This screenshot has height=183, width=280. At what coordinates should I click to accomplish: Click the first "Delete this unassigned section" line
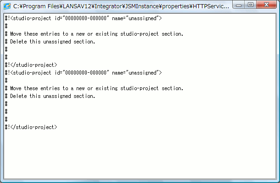click(x=50, y=42)
